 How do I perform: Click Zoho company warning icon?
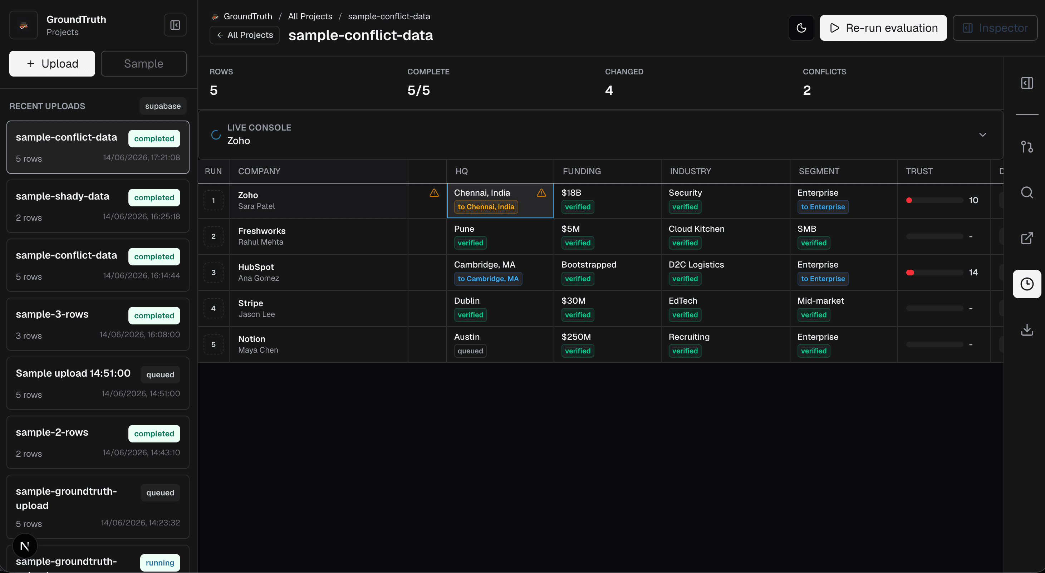tap(434, 193)
